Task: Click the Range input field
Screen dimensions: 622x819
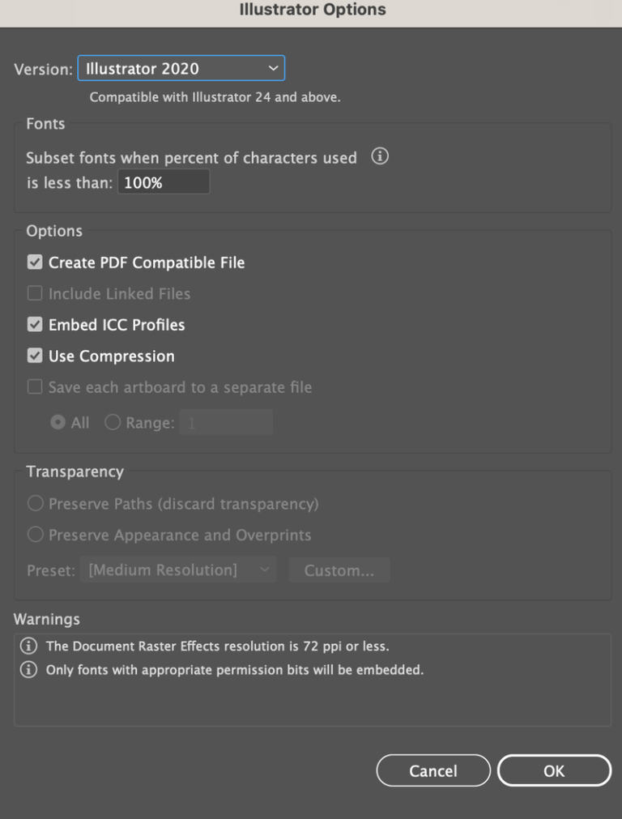Action: coord(226,422)
